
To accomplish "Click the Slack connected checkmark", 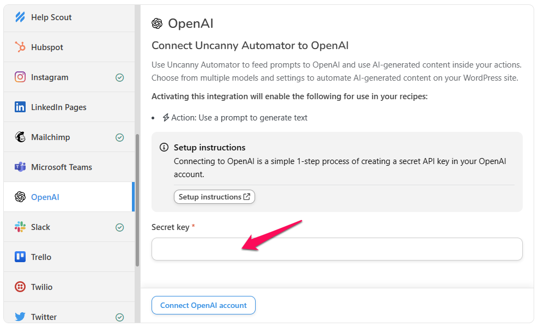I will click(x=120, y=228).
